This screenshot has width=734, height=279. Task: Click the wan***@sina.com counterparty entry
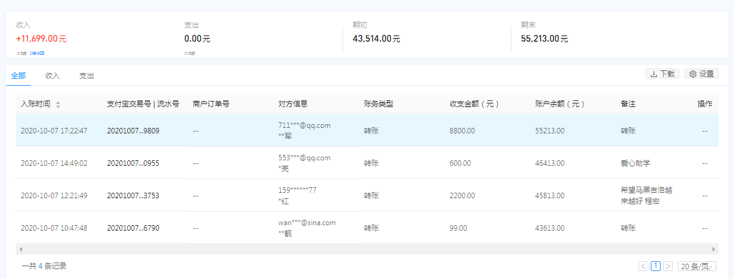(306, 223)
